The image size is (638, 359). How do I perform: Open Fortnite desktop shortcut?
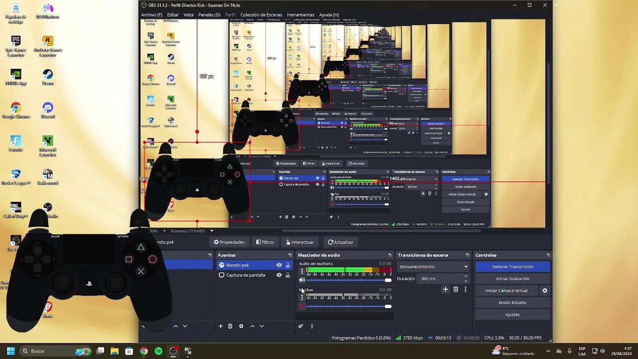point(15,144)
